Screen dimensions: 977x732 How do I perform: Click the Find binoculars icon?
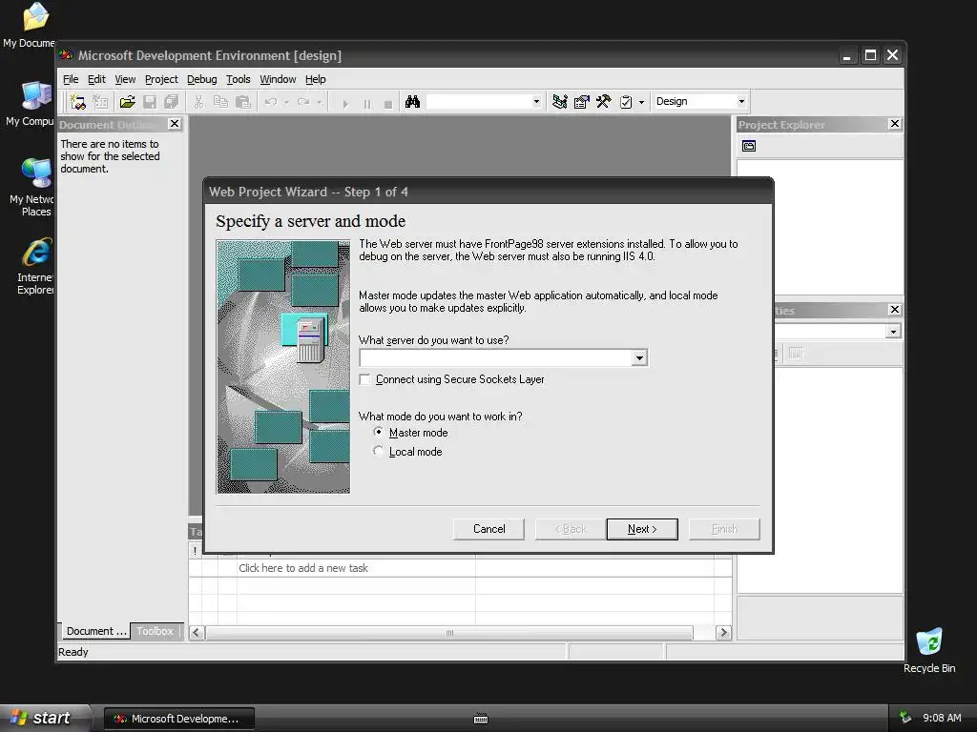pos(412,102)
